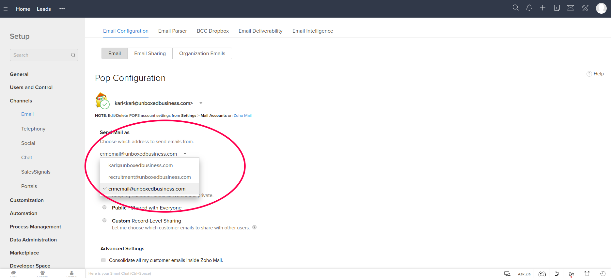Viewport: 611px width, 278px height.
Task: Expand Process Management section
Action: click(35, 227)
